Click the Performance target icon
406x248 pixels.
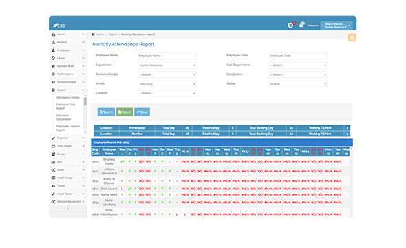pyautogui.click(x=53, y=74)
